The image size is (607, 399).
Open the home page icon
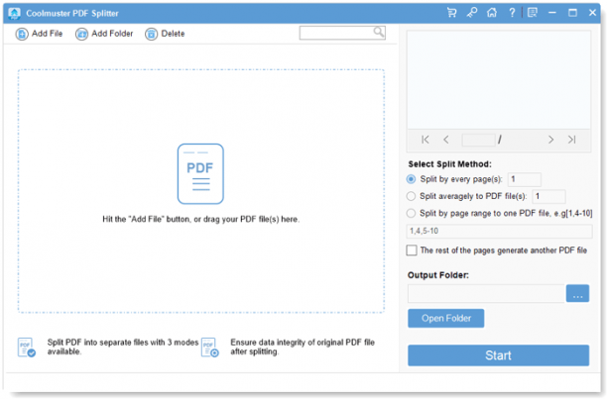point(492,13)
